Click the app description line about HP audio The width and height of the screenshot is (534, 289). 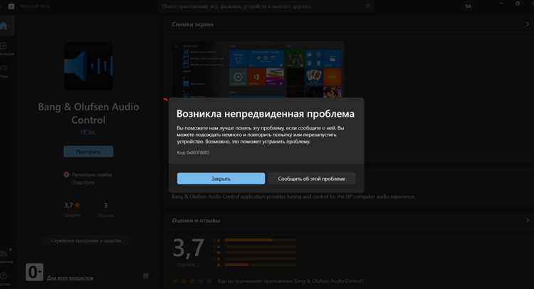293,196
